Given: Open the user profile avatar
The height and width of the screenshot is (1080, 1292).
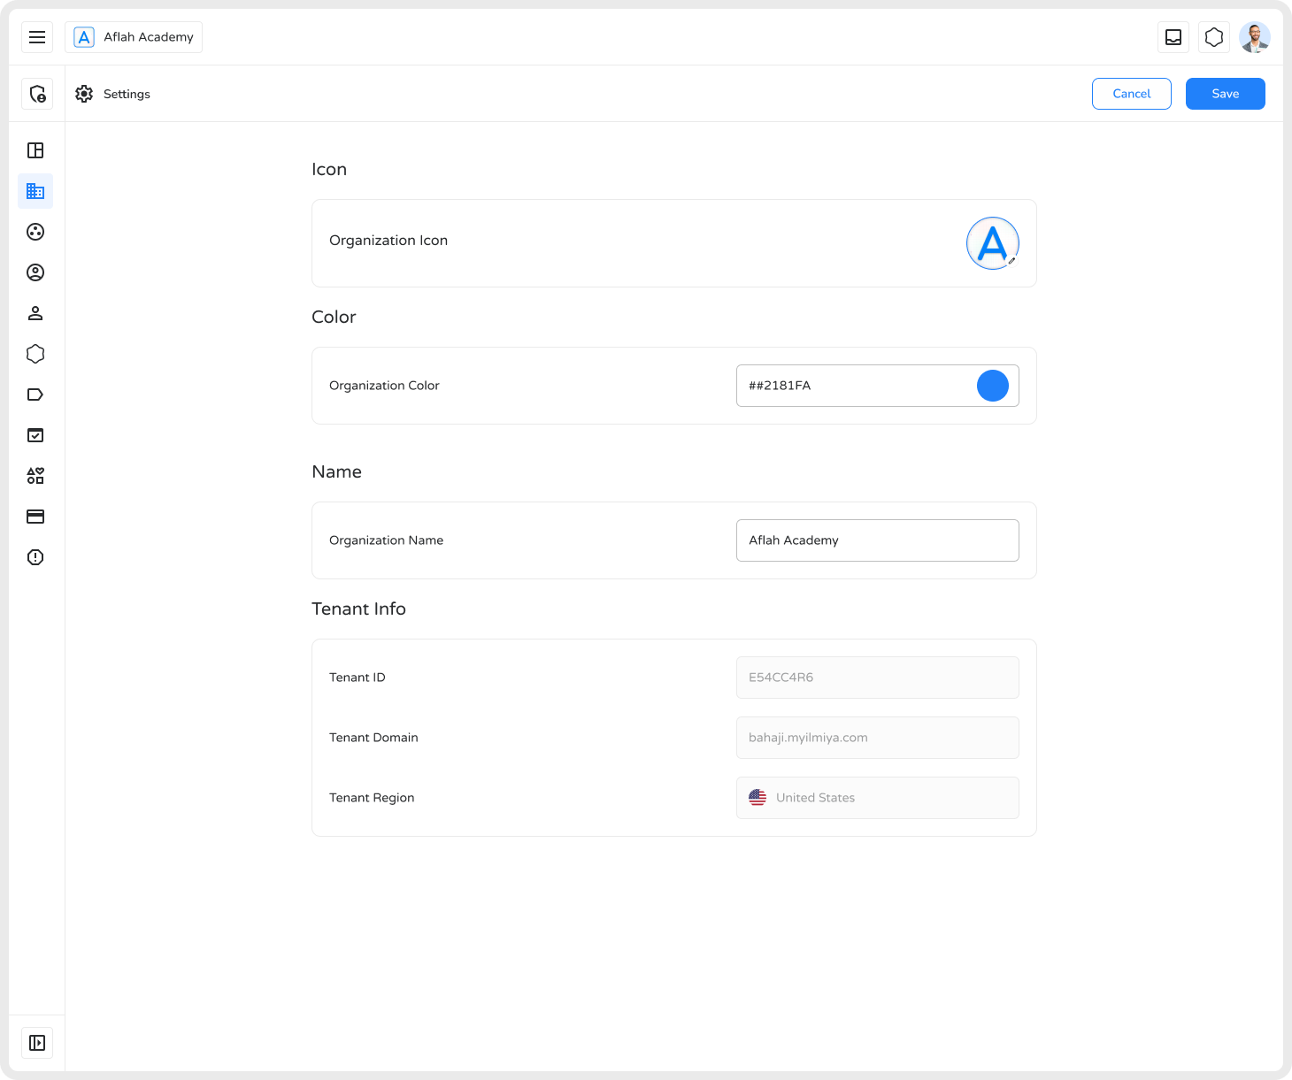Looking at the screenshot, I should 1255,37.
